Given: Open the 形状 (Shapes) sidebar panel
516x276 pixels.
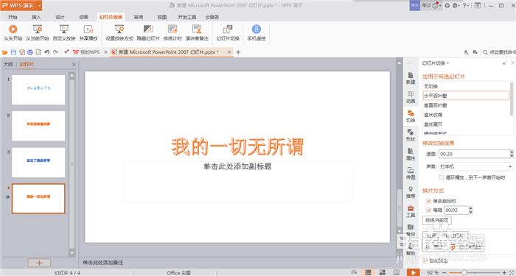Looking at the screenshot, I should (x=411, y=135).
